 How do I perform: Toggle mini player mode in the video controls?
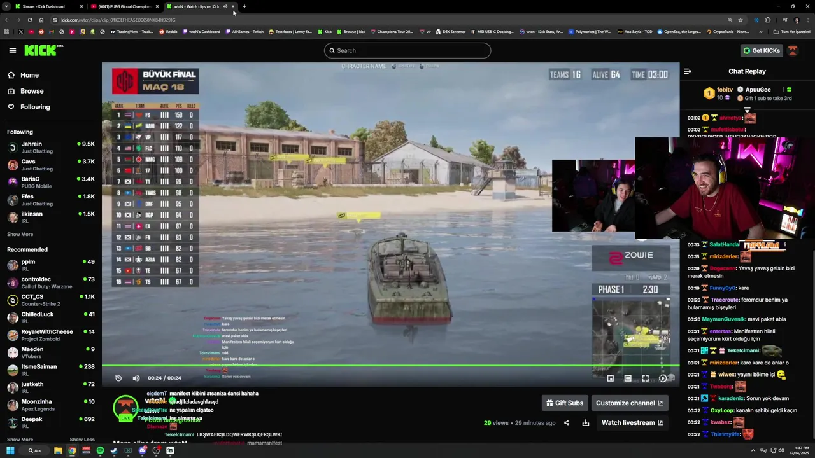pos(610,378)
